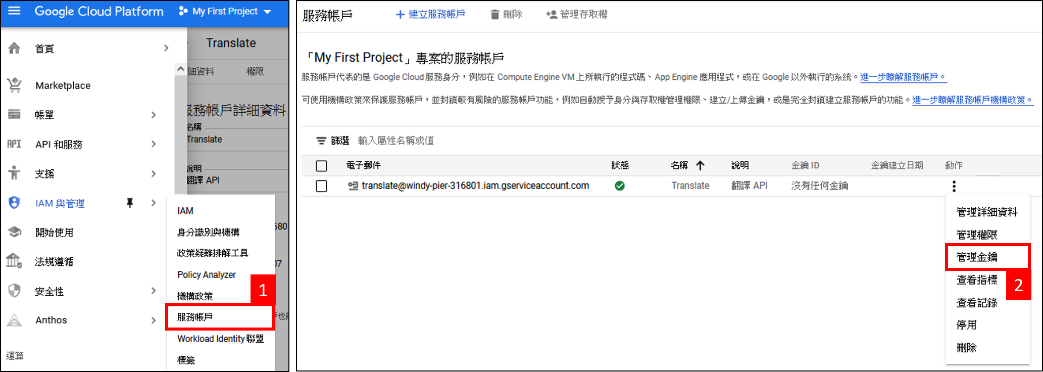The image size is (1043, 372).
Task: Expand the 安全性 submenu chevron
Action: tap(154, 291)
